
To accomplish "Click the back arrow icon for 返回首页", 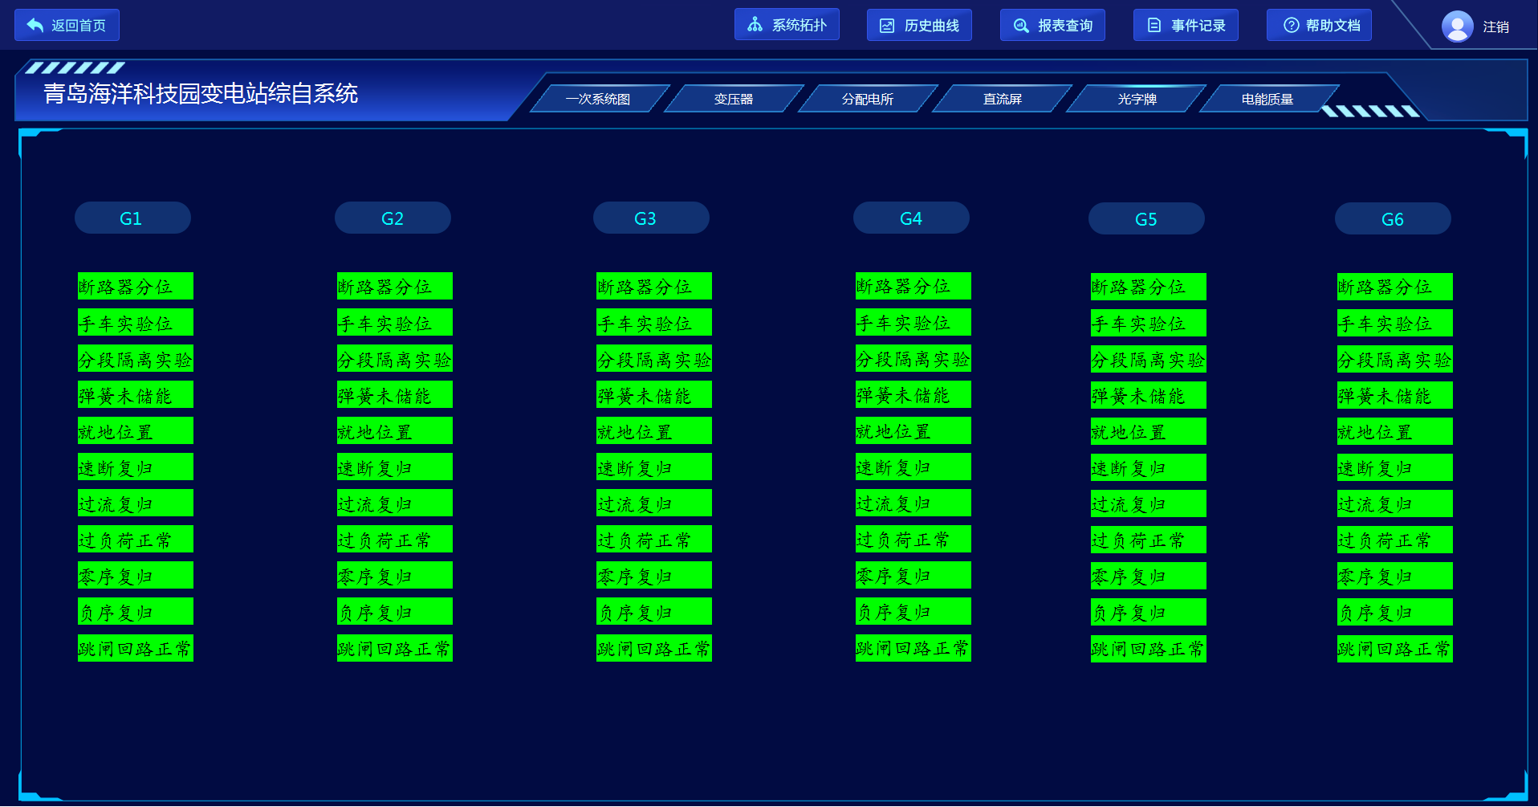I will (35, 26).
